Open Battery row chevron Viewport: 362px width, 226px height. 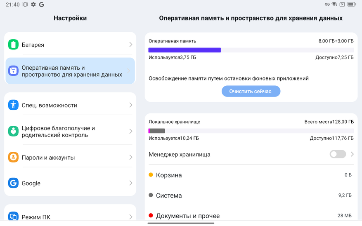130,45
